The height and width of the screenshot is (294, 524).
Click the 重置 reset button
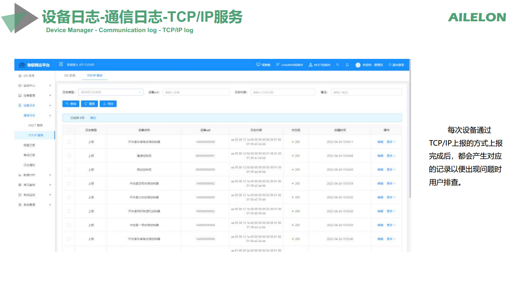[89, 104]
